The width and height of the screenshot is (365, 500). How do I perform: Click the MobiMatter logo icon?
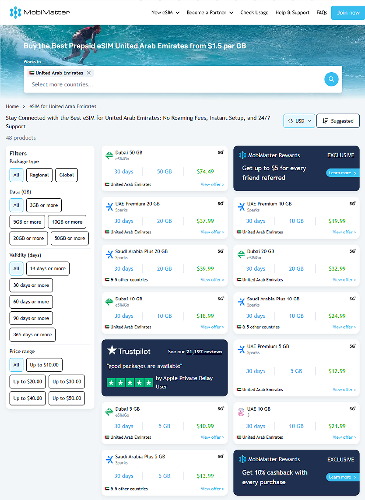tap(15, 13)
